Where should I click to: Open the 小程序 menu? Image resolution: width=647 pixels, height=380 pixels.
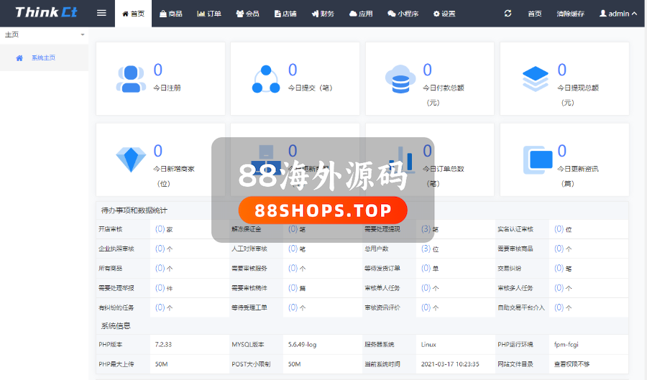point(402,14)
